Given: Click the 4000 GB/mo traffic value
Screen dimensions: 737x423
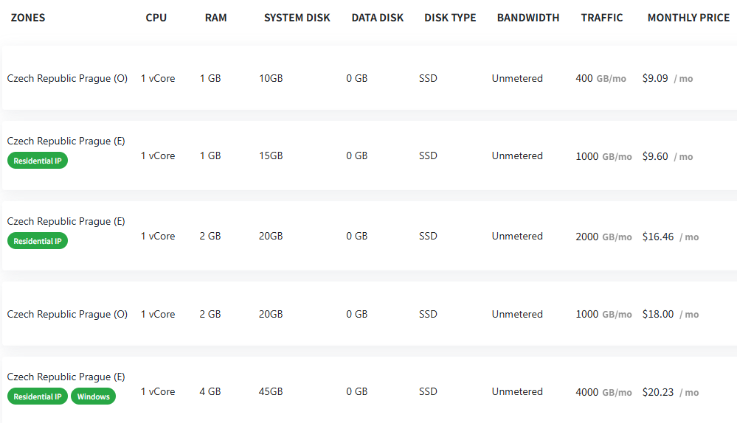Looking at the screenshot, I should 603,392.
